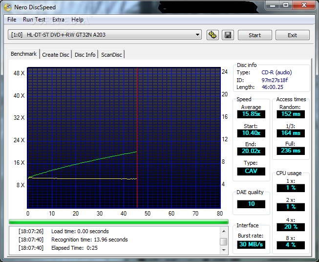This screenshot has height=262, width=319.
Task: Click the 1/3 access time 164 ms
Action: click(291, 133)
